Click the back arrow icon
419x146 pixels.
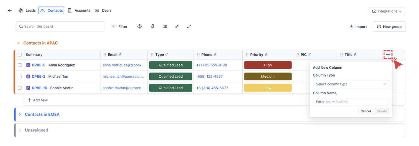pos(10,11)
